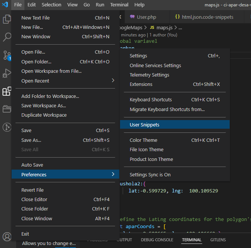Select User Snippets
Screen dimensions: 251x248
click(x=175, y=125)
